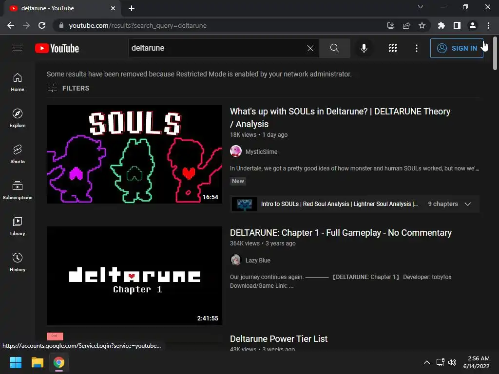499x374 pixels.
Task: Open the clock showing 2:56 AM
Action: click(476, 362)
